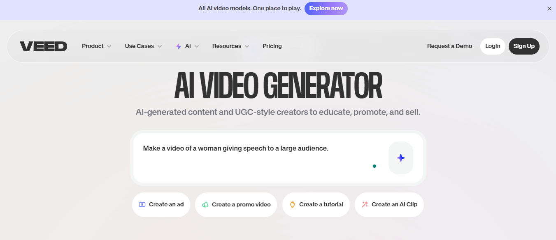Click the VEED logo
This screenshot has height=240, width=556.
point(43,46)
